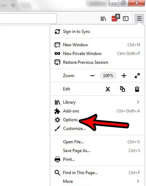Click the Ctrl+Shift+A shortcut text

click(128, 111)
